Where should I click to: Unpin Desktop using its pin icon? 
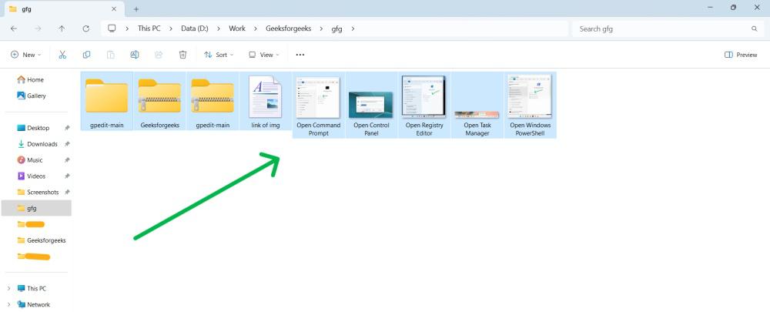[x=67, y=128]
